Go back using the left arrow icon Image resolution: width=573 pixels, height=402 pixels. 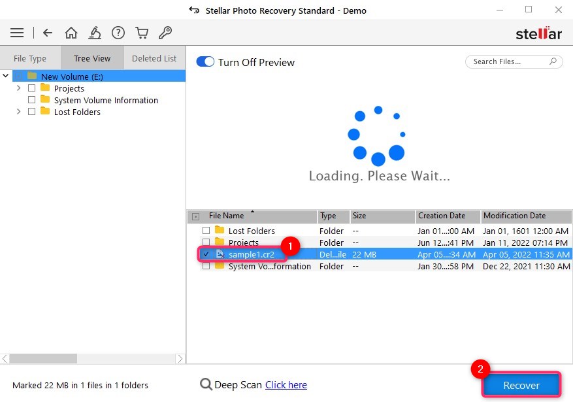tap(48, 33)
